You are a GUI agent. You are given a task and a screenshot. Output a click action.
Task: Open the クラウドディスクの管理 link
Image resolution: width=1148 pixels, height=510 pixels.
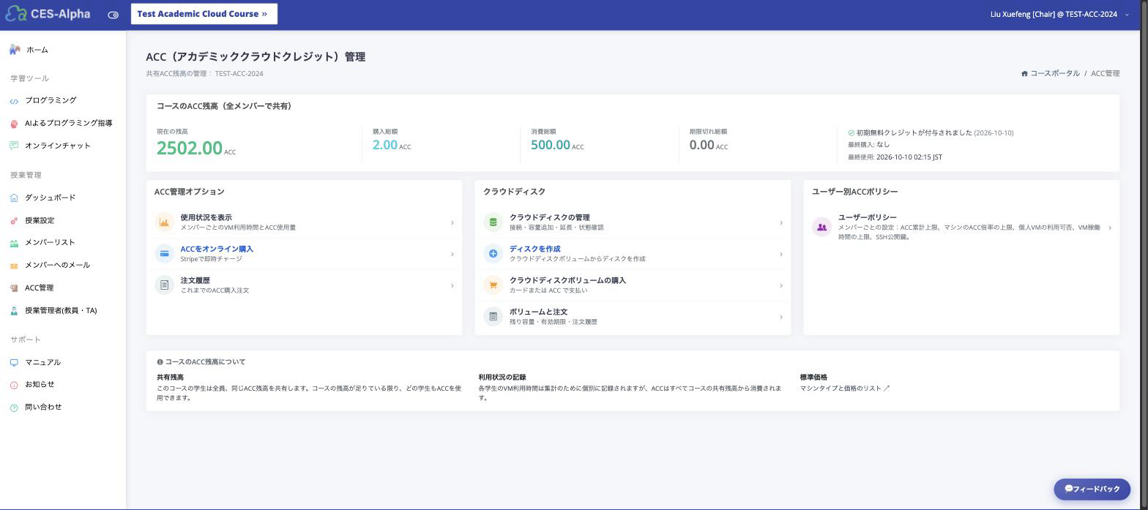tap(549, 217)
